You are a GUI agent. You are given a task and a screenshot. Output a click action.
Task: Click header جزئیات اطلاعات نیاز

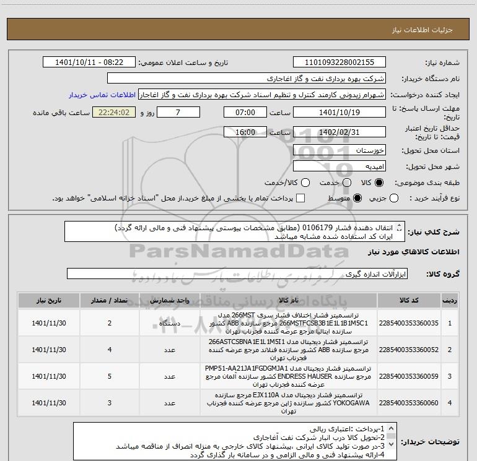tap(422, 30)
